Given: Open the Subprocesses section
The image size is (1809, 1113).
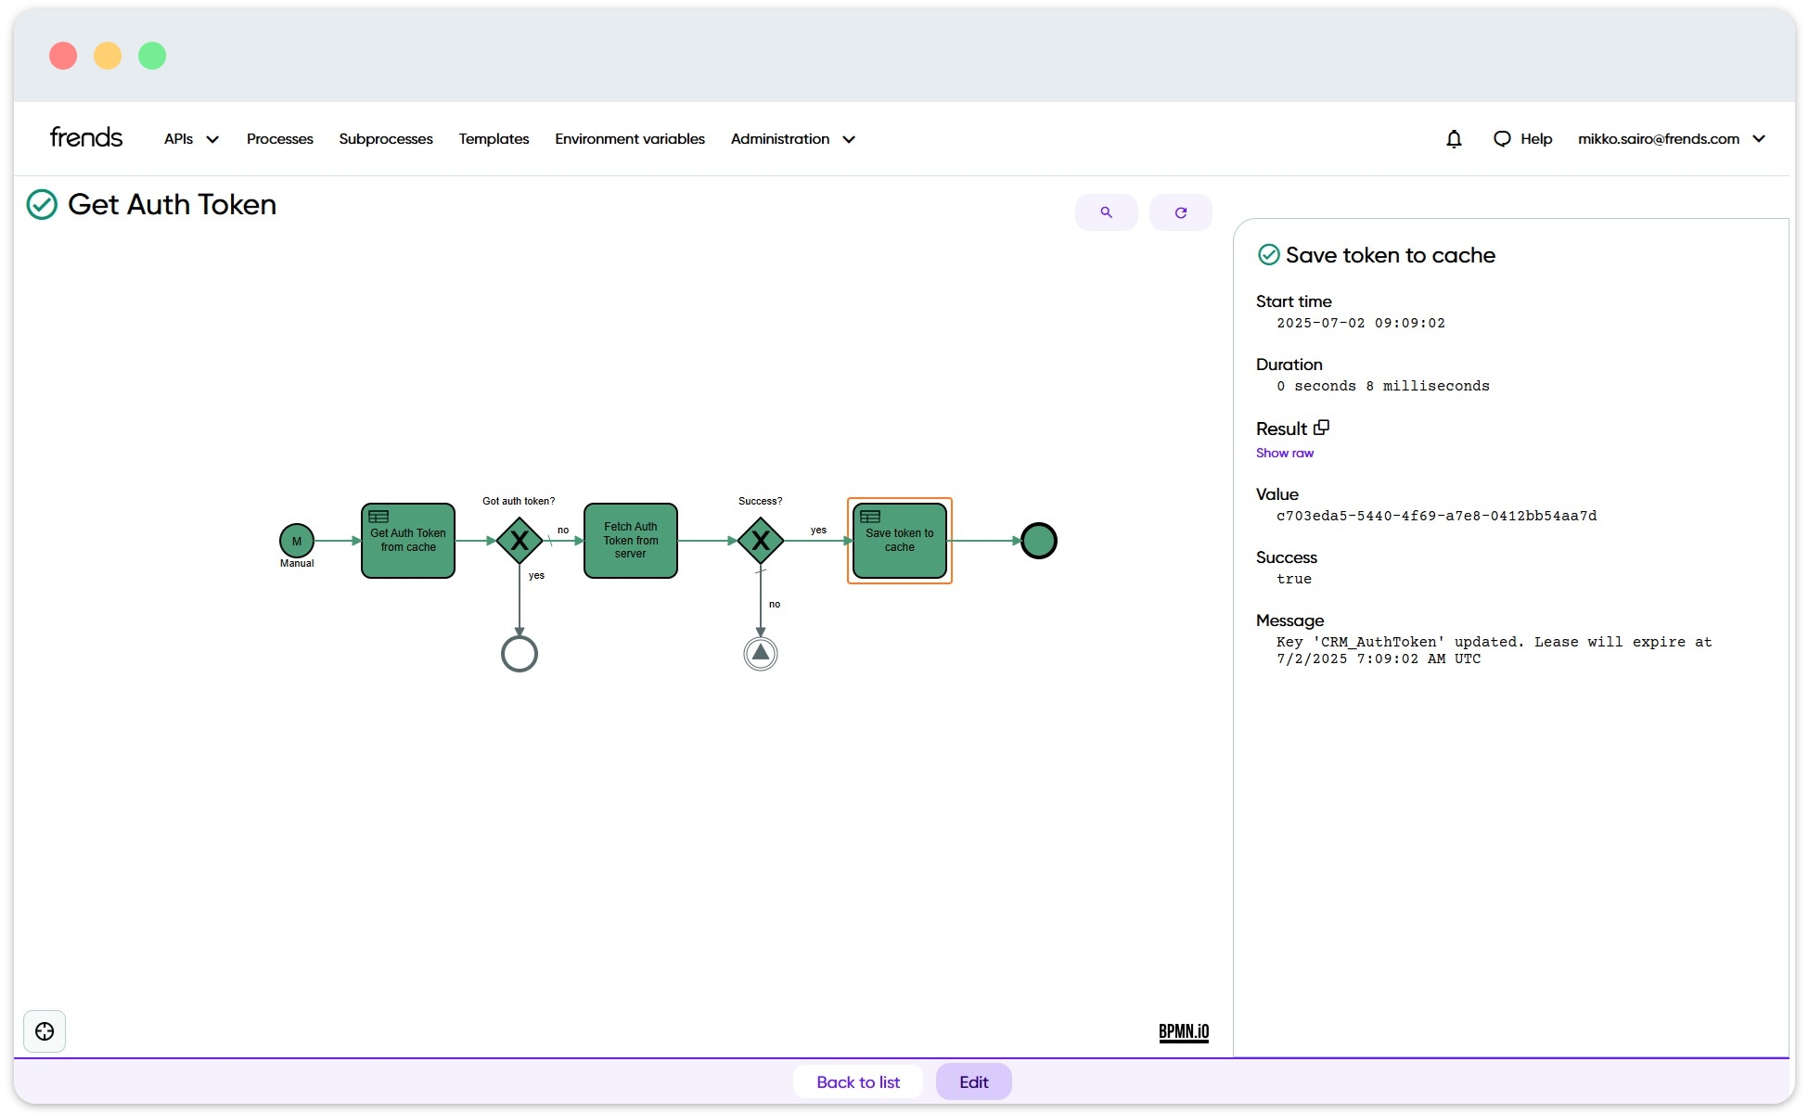Looking at the screenshot, I should 385,138.
